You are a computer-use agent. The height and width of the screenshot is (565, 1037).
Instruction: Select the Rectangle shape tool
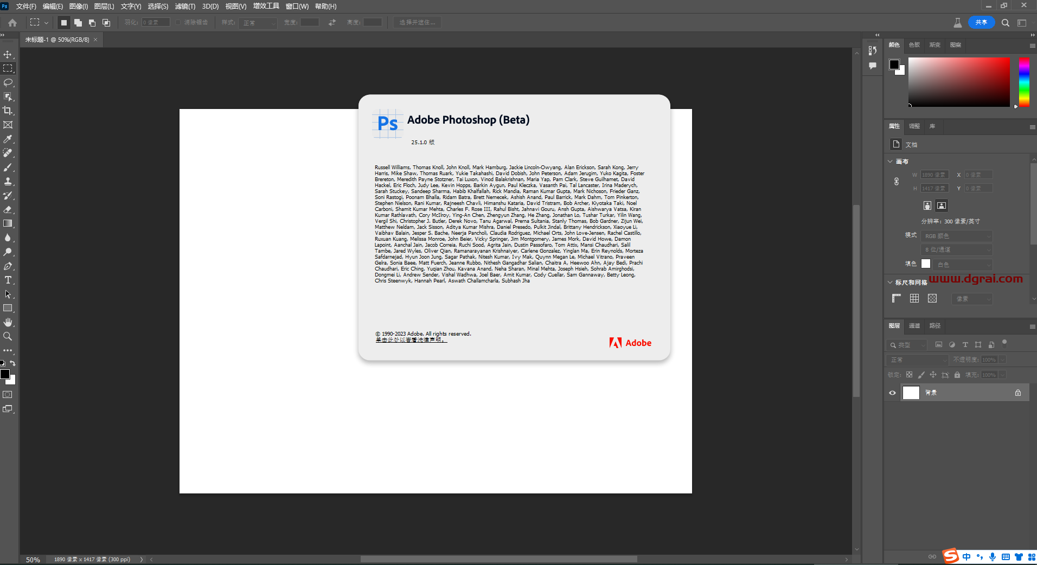coord(8,309)
